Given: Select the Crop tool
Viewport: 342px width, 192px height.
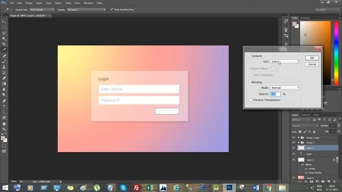Looking at the screenshot, I should pyautogui.click(x=4, y=44).
